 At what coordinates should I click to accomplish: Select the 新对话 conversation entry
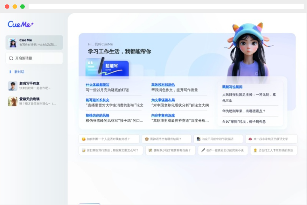pos(19,72)
